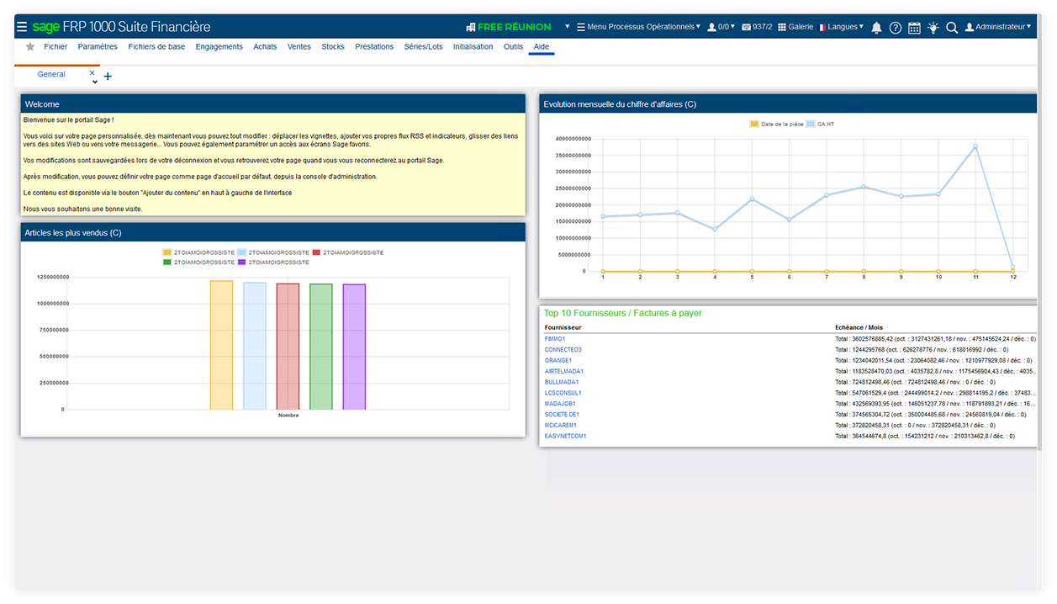The width and height of the screenshot is (1057, 604).
Task: Open supplier EASYNETCOM1 link
Action: tap(566, 437)
